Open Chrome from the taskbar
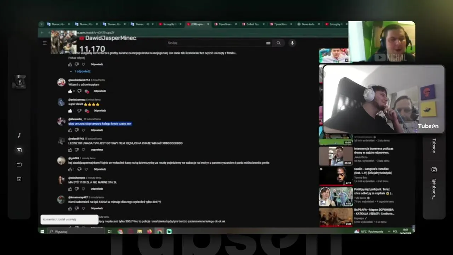 tap(120, 231)
